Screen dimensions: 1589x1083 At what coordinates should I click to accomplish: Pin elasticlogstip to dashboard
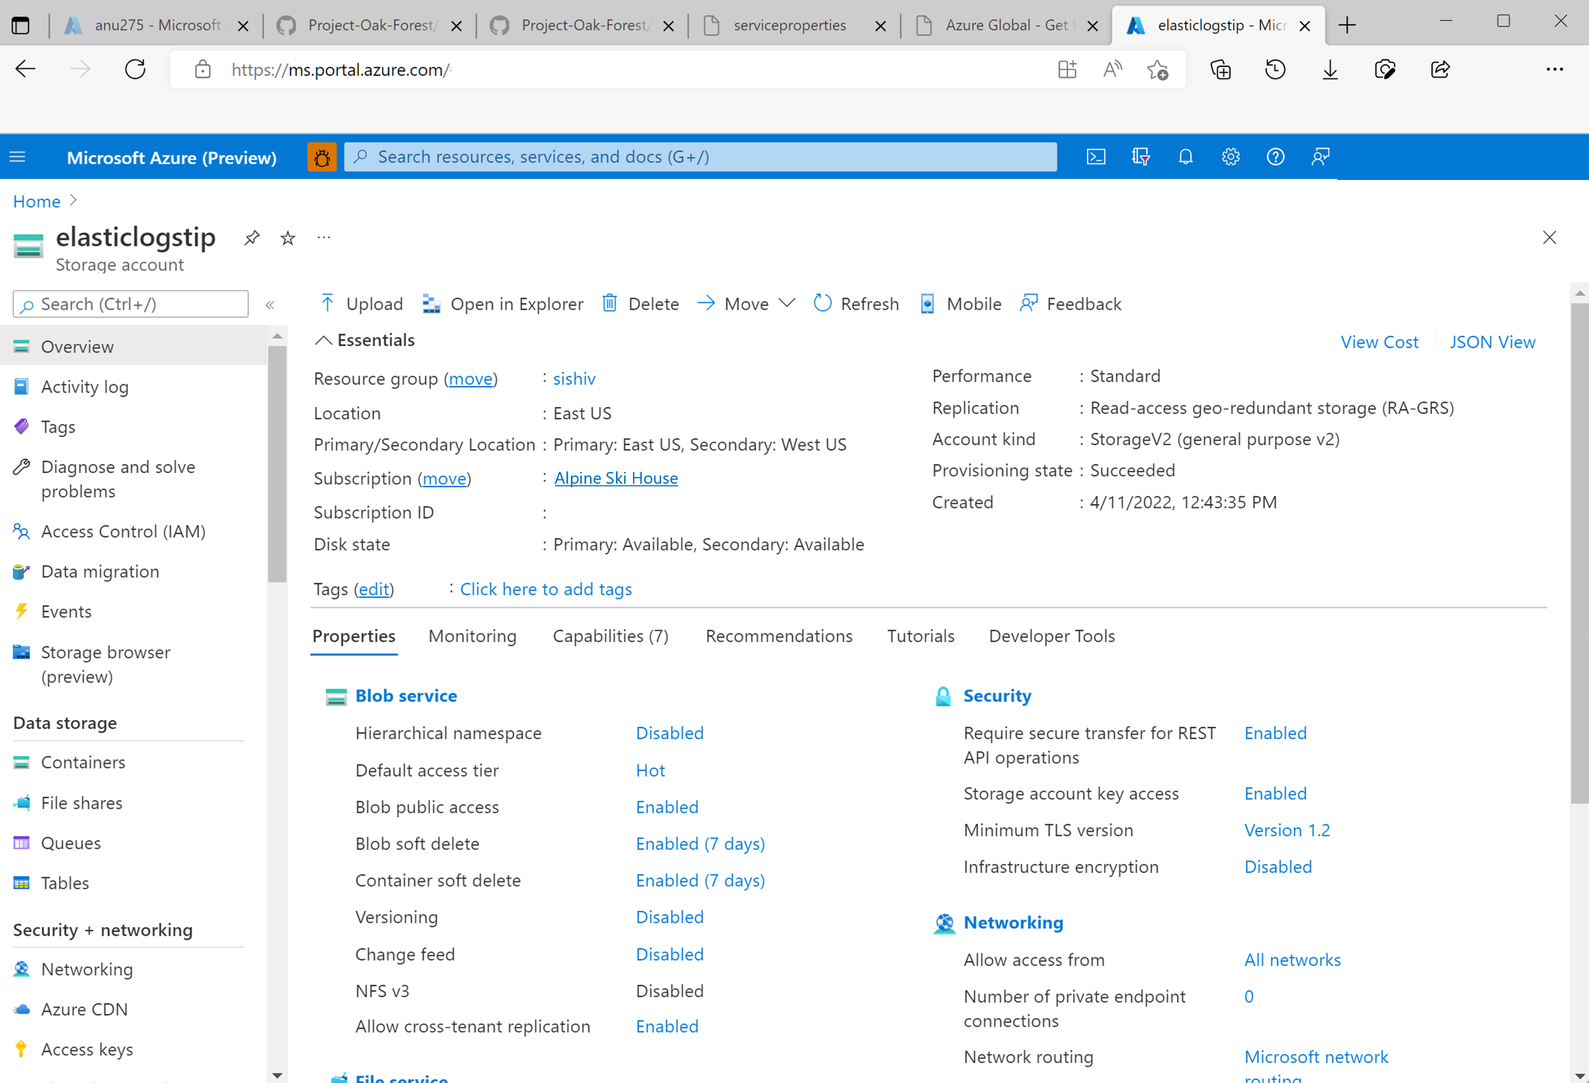[252, 237]
